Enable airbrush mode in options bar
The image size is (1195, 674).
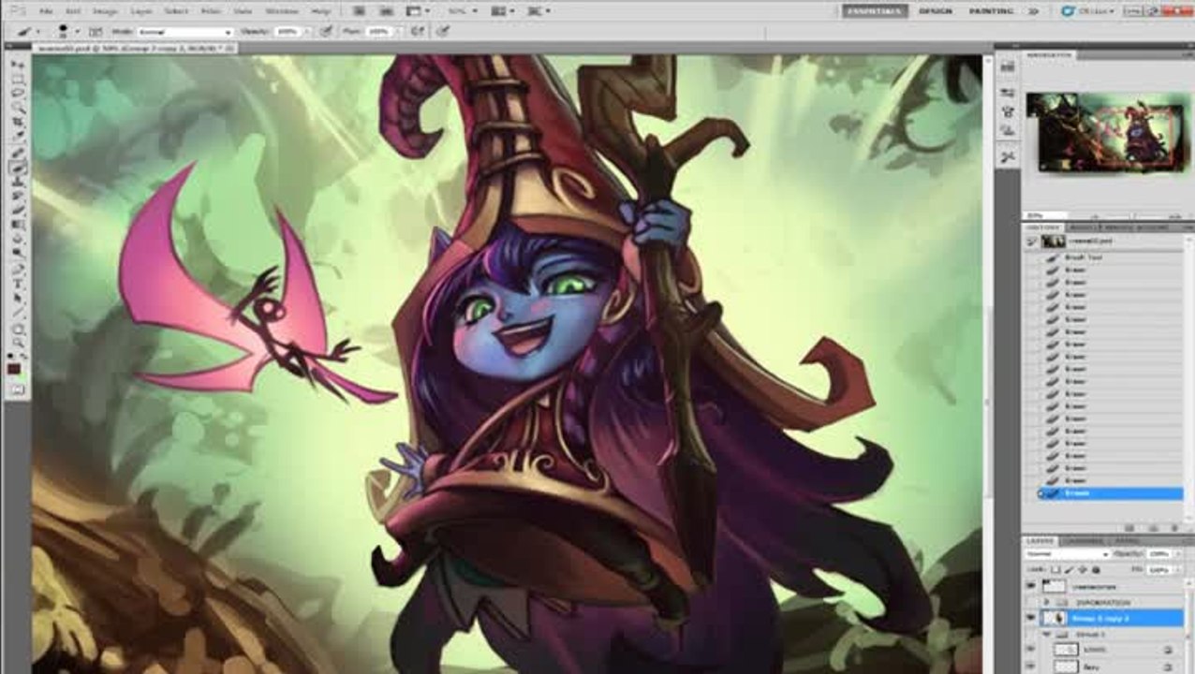[x=416, y=31]
